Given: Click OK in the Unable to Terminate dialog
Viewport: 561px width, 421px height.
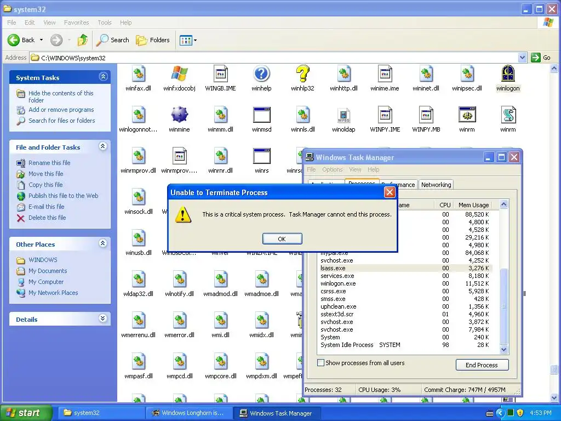Looking at the screenshot, I should click(x=282, y=239).
